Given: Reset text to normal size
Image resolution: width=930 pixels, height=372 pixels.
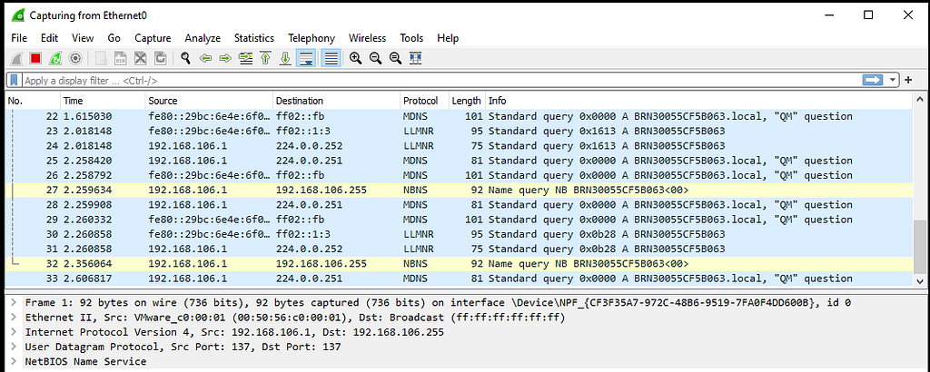Looking at the screenshot, I should tap(395, 58).
